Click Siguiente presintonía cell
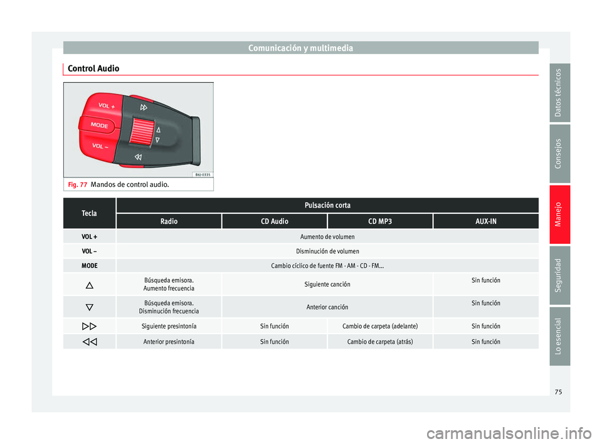Screen dimensions: 602x444 (169, 326)
